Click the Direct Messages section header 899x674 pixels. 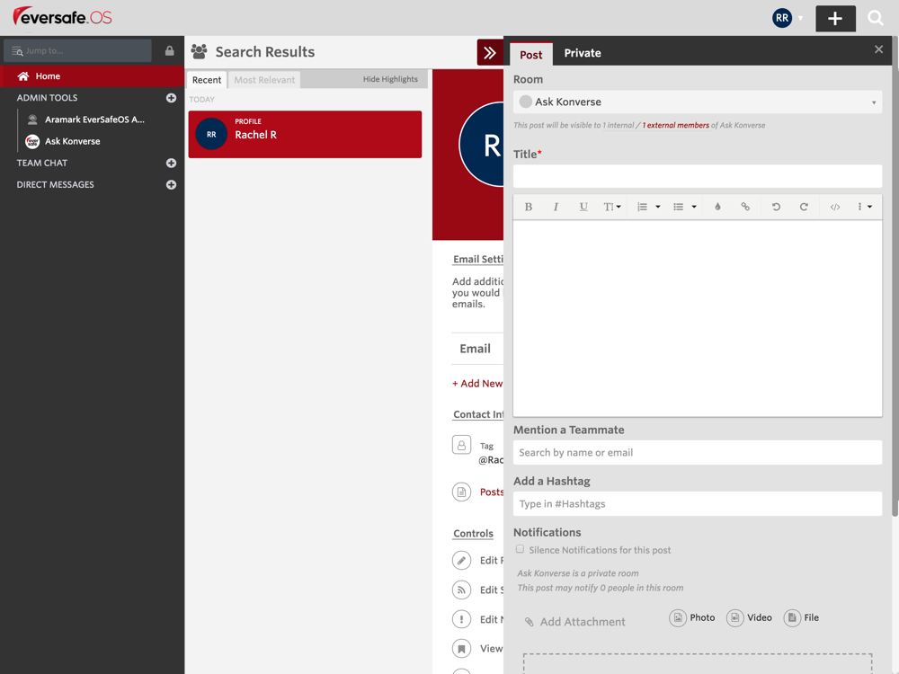click(x=55, y=184)
